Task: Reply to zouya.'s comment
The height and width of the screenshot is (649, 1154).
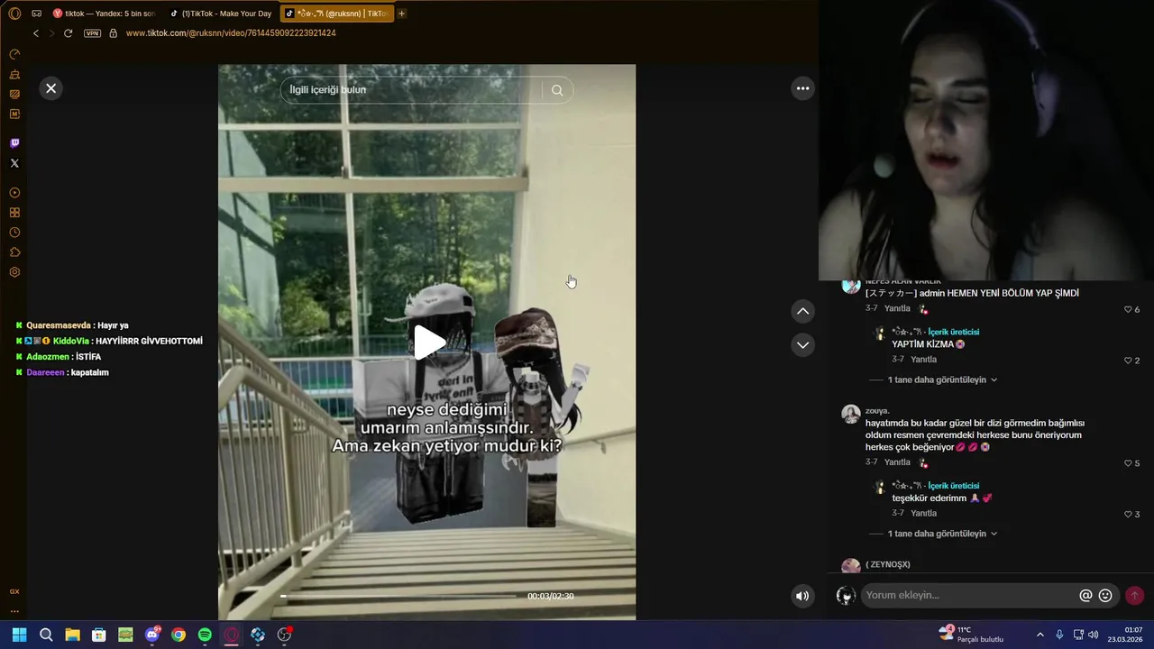Action: [897, 462]
